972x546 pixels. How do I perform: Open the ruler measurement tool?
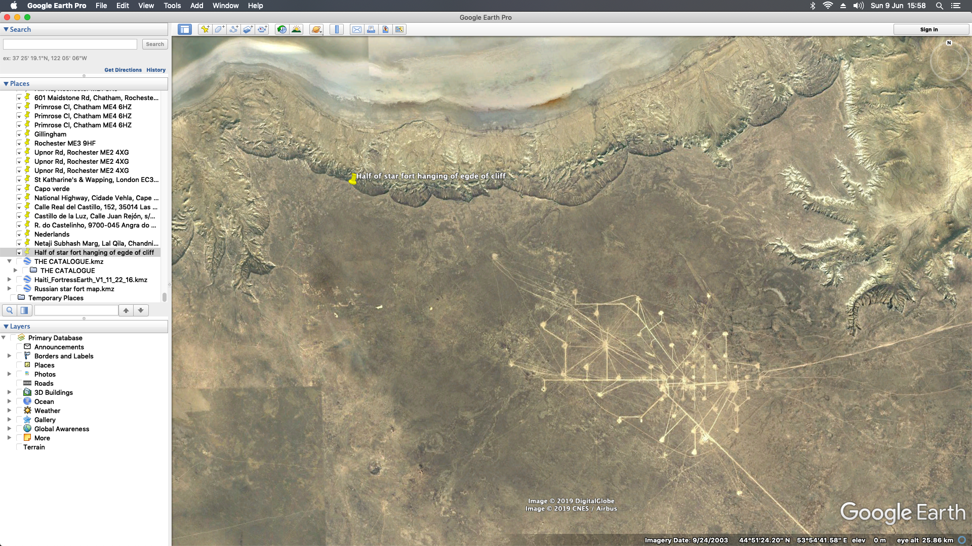click(337, 29)
